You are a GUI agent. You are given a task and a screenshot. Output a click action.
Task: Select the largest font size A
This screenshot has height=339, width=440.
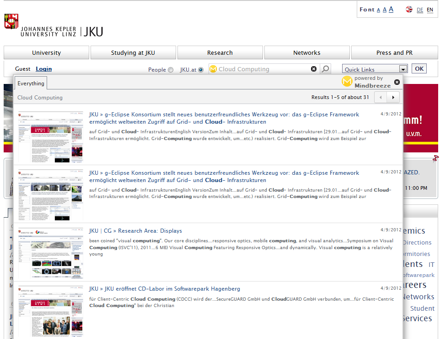click(x=391, y=10)
